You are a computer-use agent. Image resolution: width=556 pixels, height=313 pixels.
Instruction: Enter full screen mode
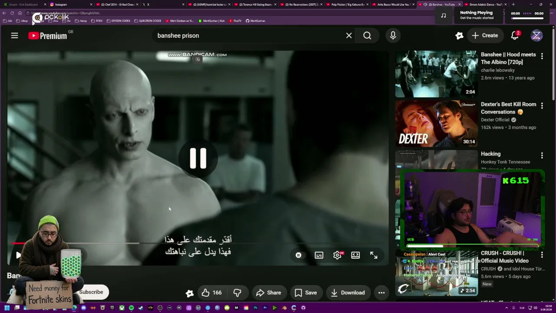(x=374, y=255)
